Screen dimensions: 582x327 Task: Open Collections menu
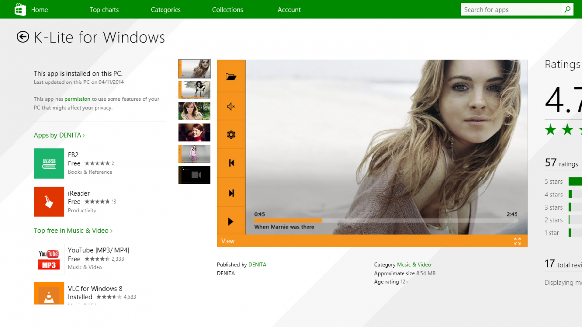[227, 10]
